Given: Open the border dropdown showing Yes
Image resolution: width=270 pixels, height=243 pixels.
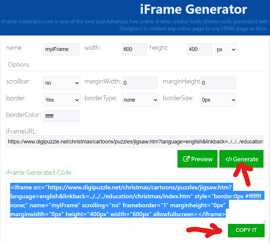Looking at the screenshot, I should pos(62,100).
